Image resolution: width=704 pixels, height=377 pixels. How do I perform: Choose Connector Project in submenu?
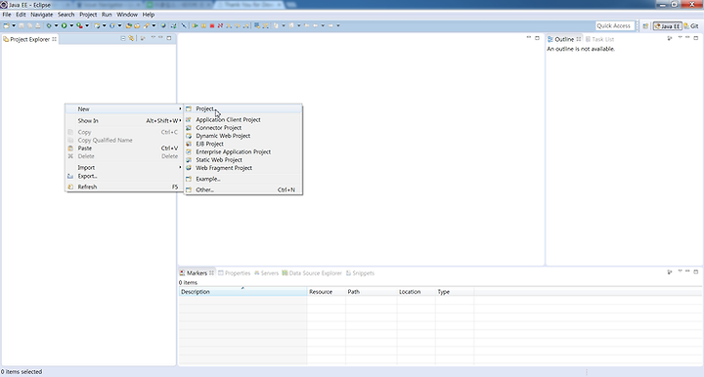pos(242,128)
